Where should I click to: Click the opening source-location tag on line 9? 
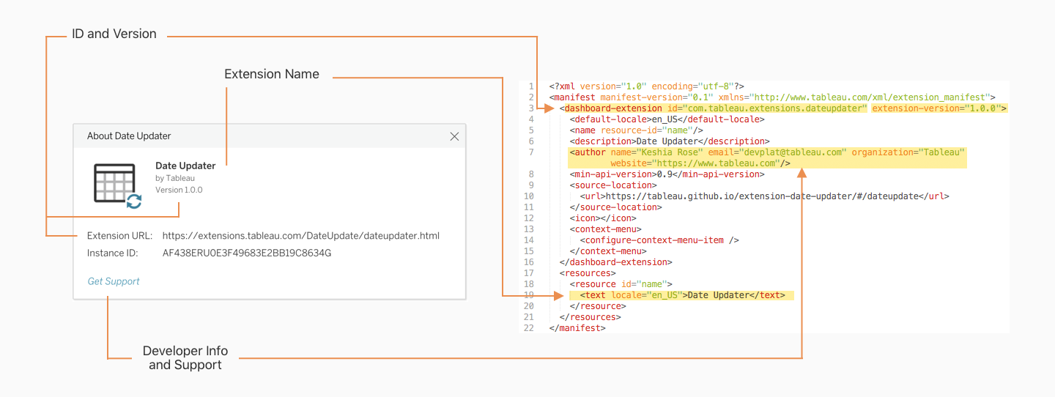click(613, 185)
